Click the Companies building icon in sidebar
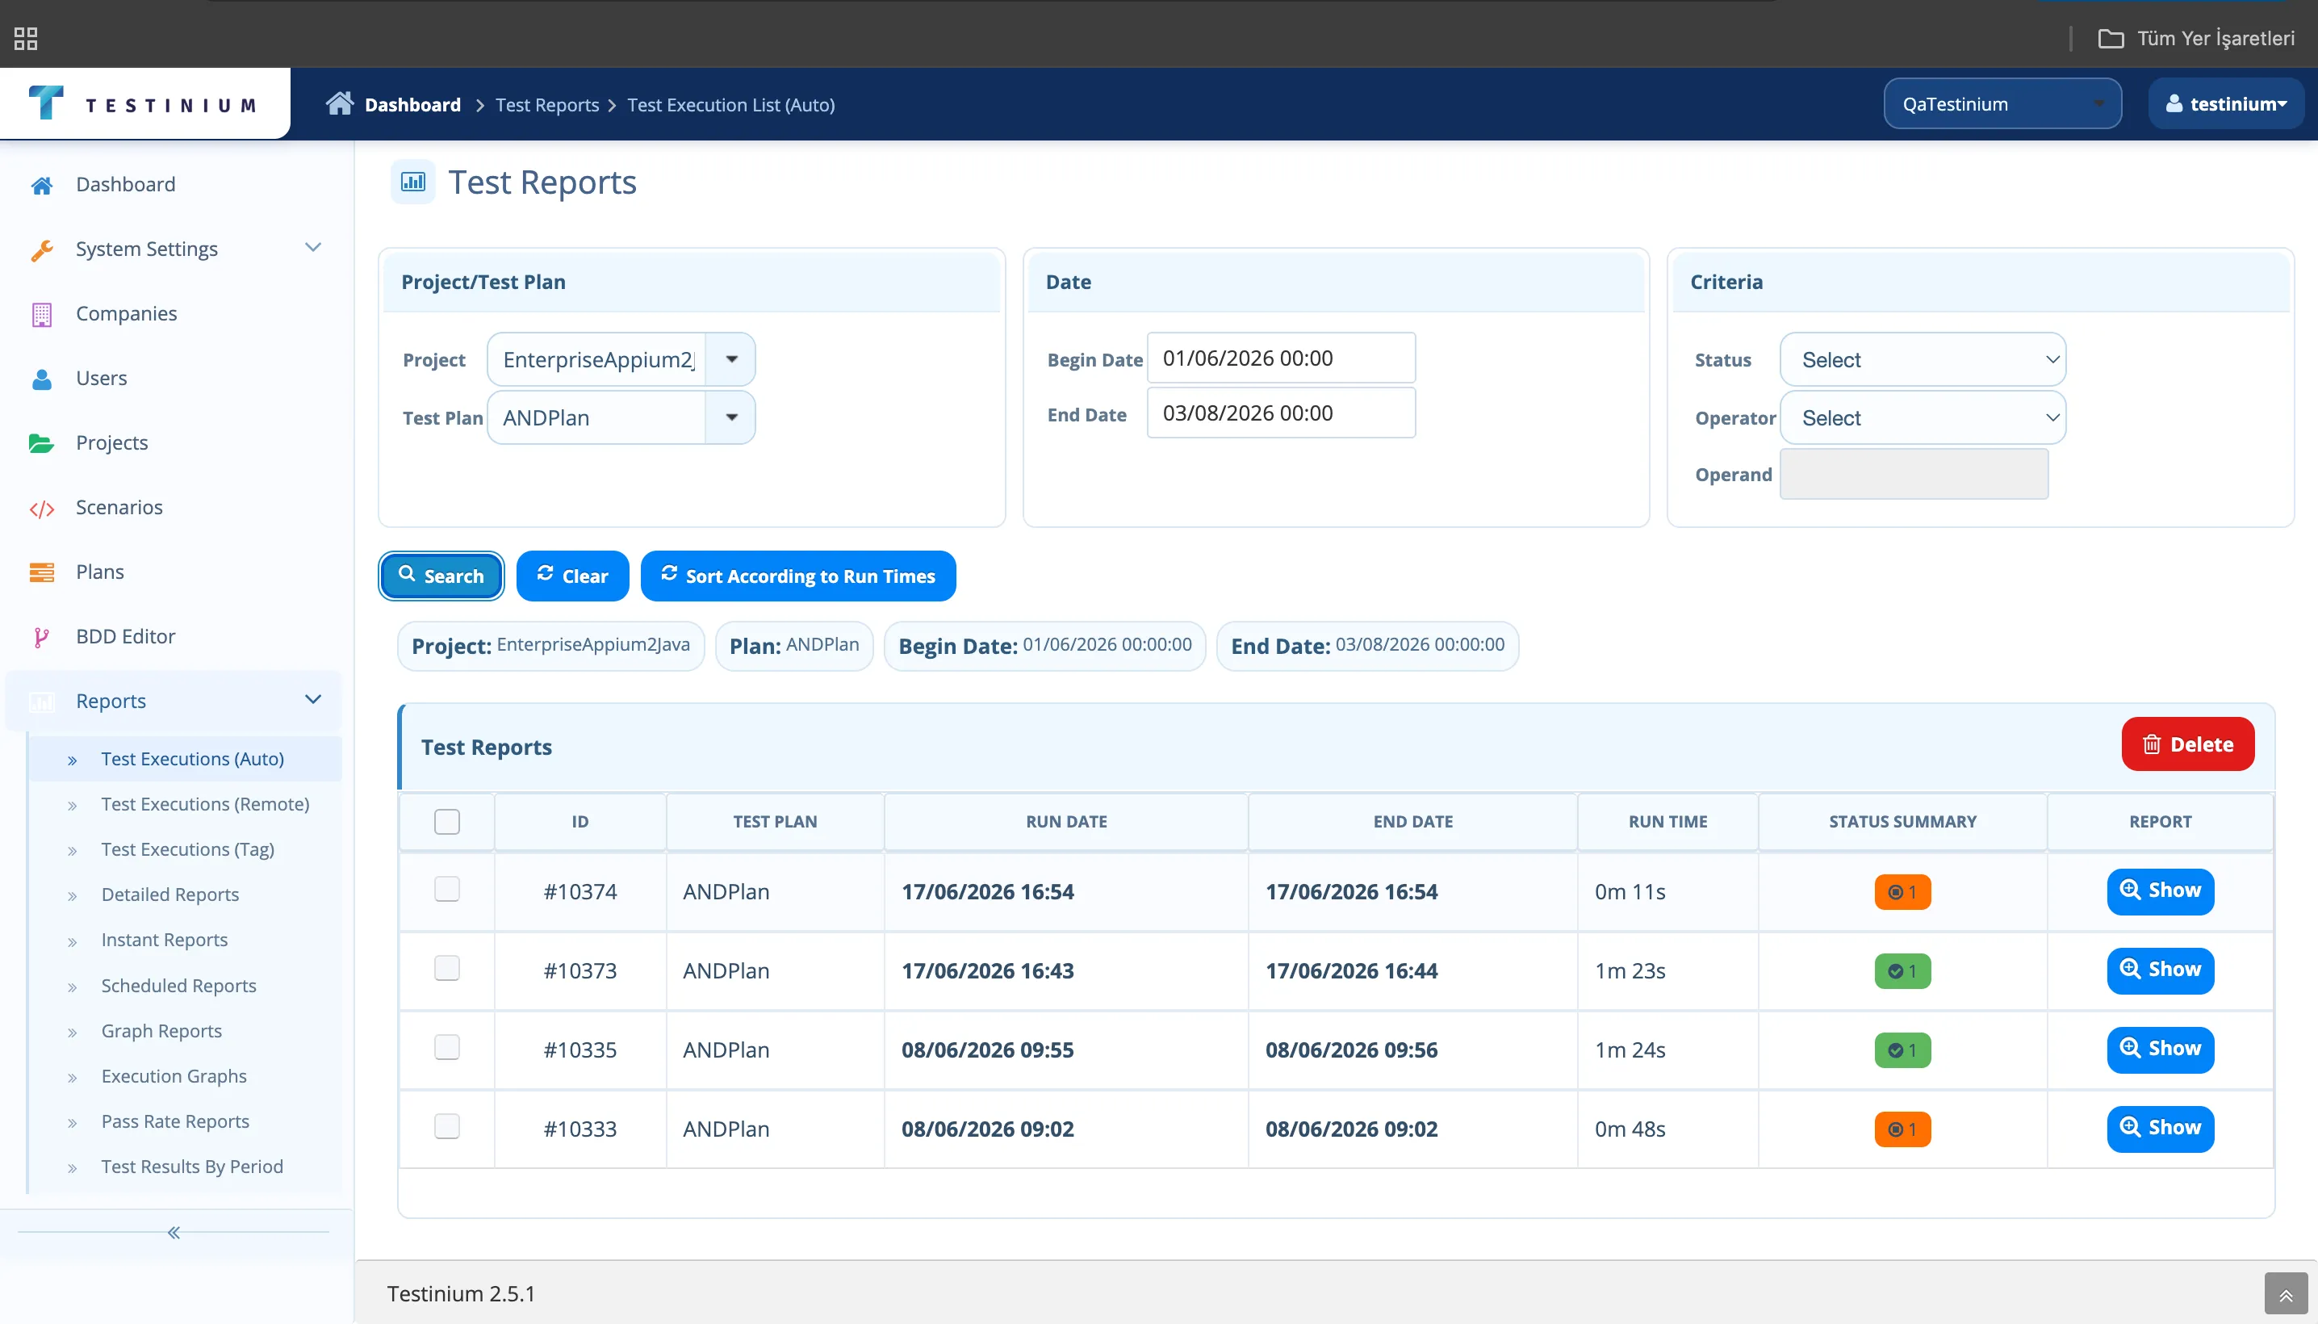 coord(42,315)
